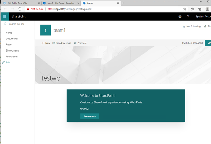Viewport: 211px width, 144px height.
Task: Click the Learn more button
Action: [x=90, y=116]
